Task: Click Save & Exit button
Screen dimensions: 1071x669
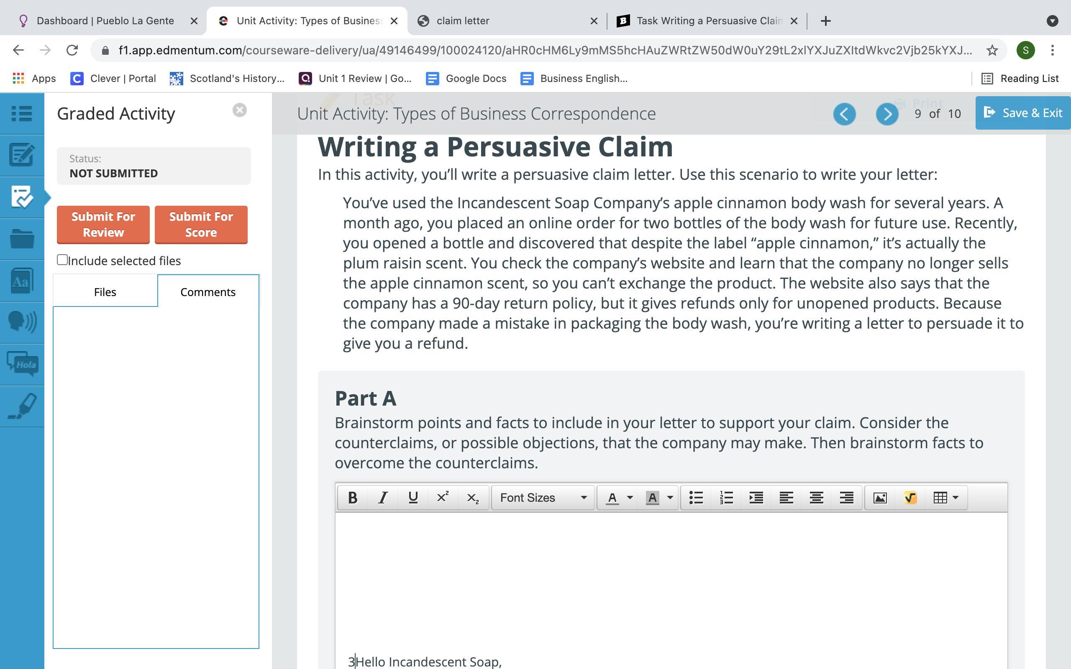Action: [1023, 113]
